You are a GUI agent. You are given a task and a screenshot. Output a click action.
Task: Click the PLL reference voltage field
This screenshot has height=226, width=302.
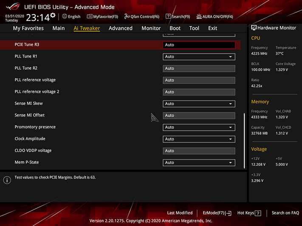click(199, 80)
